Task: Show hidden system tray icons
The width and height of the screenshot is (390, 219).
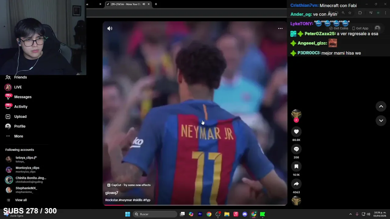Action: click(x=350, y=214)
